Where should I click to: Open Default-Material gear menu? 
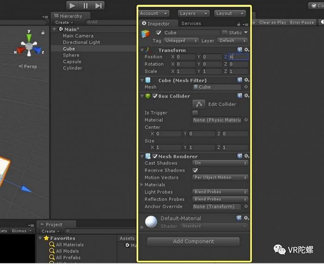pyautogui.click(x=246, y=218)
